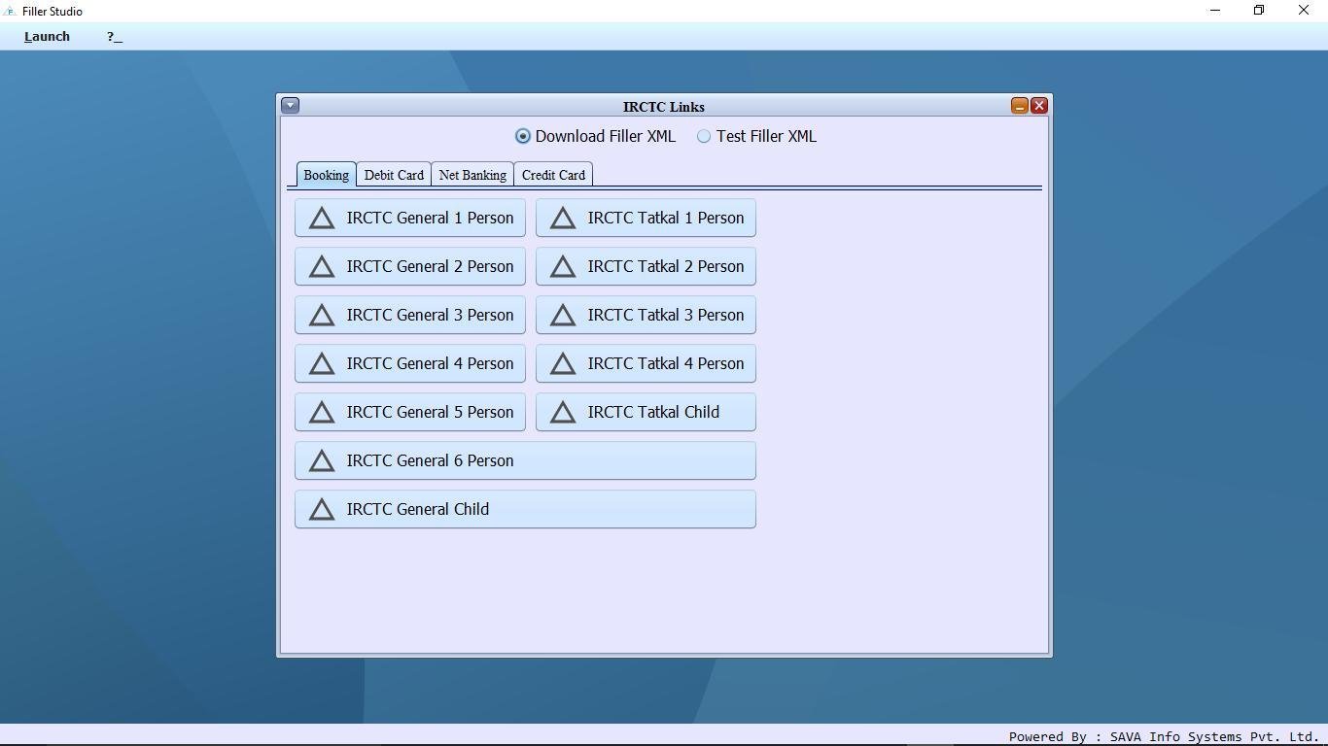Click the triangle icon on IRCTC General 3 Person

click(323, 315)
